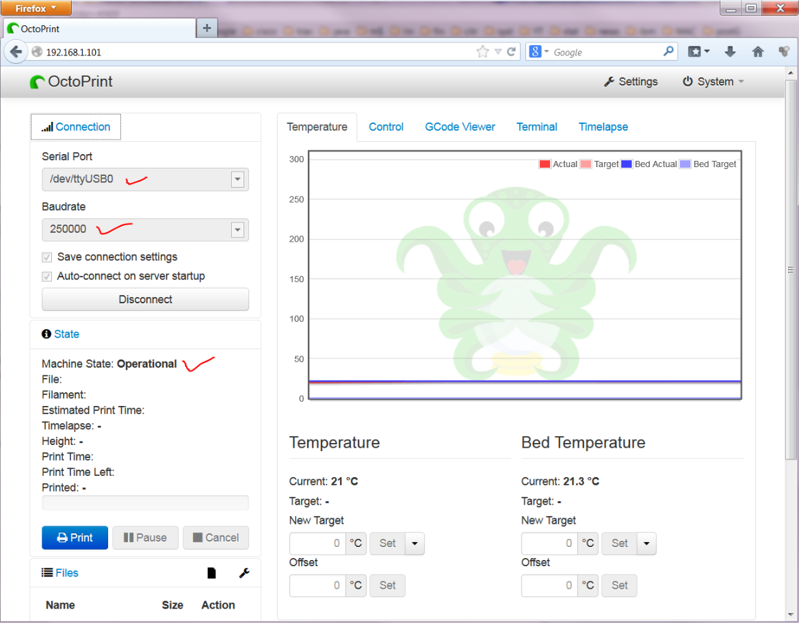Toggle Auto-connect on server startup checkbox
This screenshot has height=623, width=799.
47,277
